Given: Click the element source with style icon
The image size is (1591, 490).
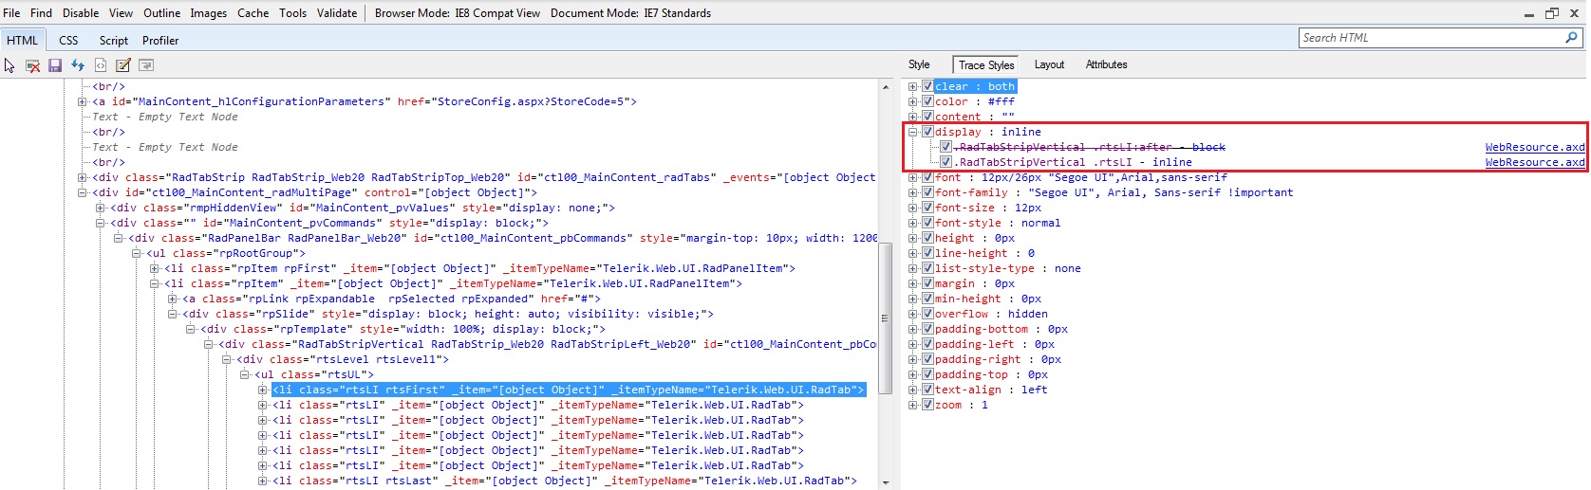Looking at the screenshot, I should point(101,65).
